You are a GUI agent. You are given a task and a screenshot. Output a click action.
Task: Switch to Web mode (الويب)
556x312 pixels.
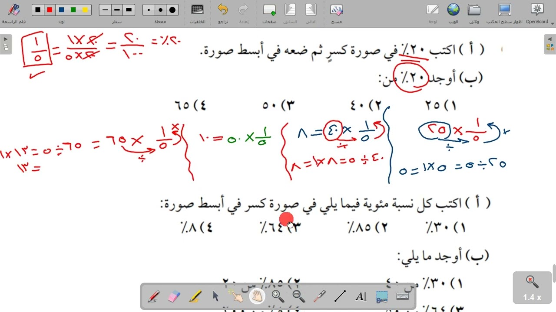click(x=453, y=13)
